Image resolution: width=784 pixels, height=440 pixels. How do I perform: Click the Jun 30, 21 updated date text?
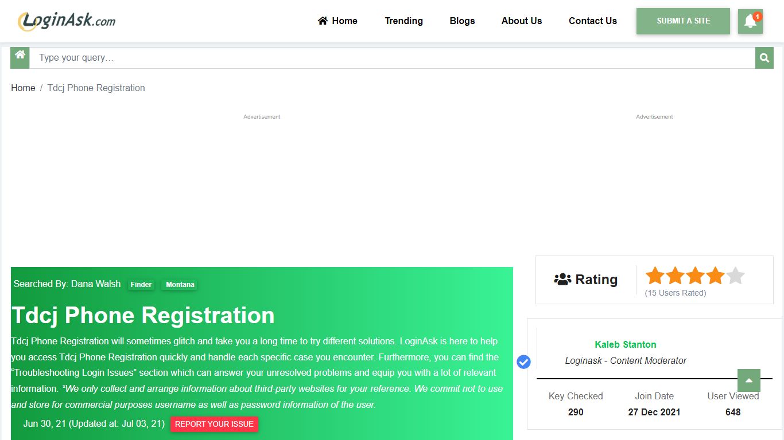tap(94, 424)
